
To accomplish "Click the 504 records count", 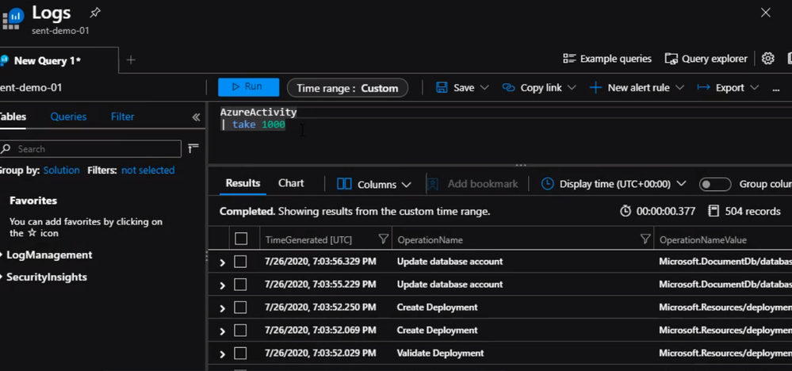I will (x=752, y=211).
